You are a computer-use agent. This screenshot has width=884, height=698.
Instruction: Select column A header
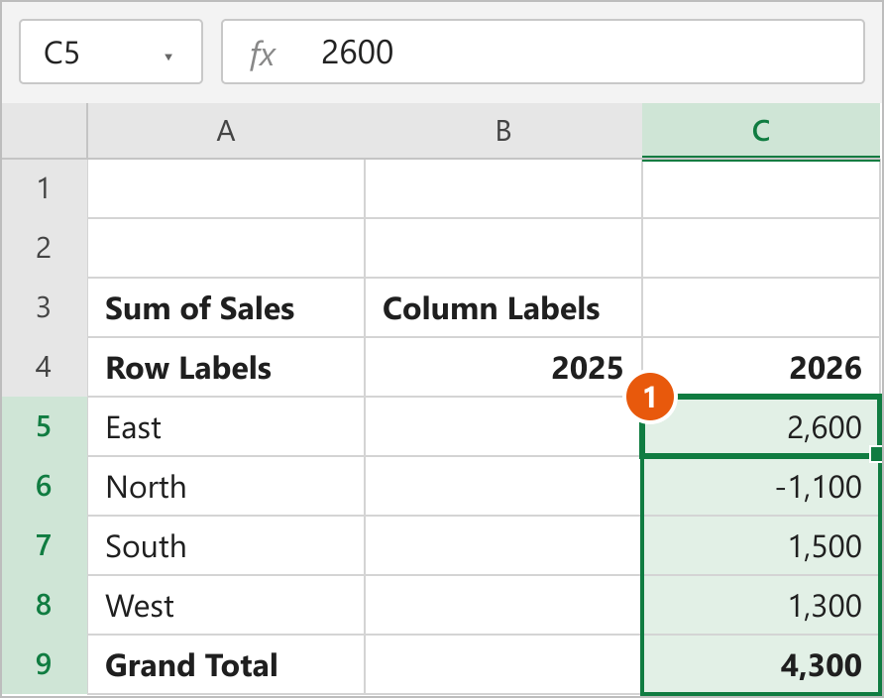point(226,131)
